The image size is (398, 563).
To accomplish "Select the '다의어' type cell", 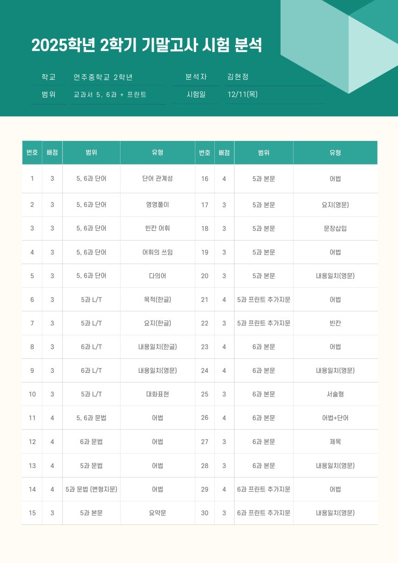I will 157,276.
